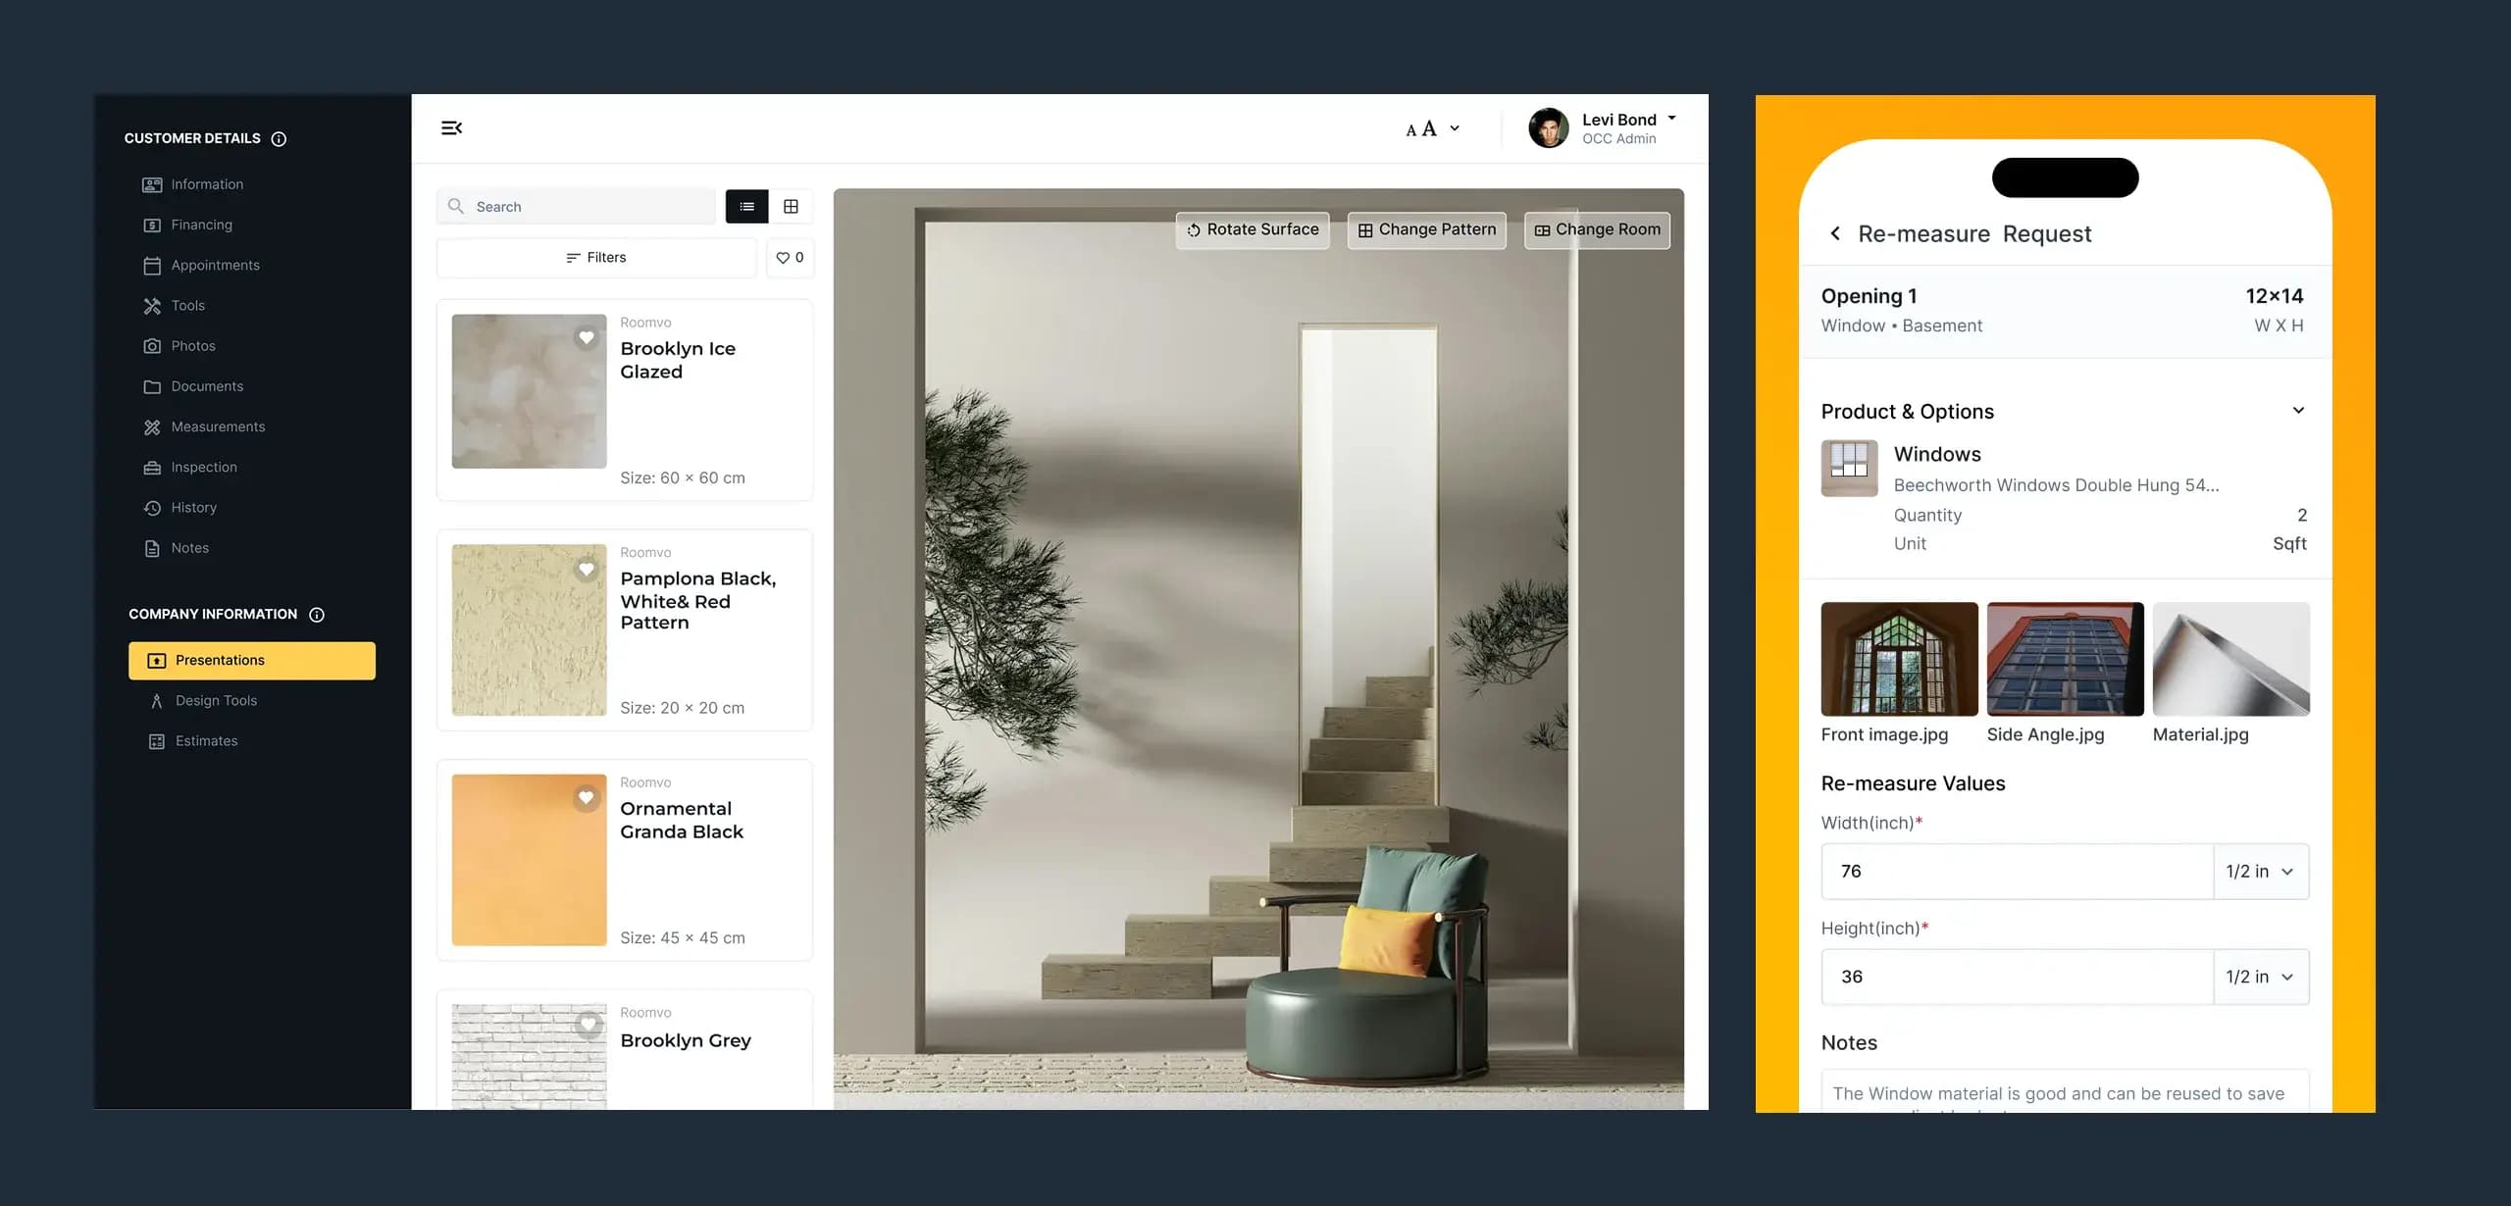Click the Width value field showing 76
Image resolution: width=2511 pixels, height=1206 pixels.
(2018, 871)
